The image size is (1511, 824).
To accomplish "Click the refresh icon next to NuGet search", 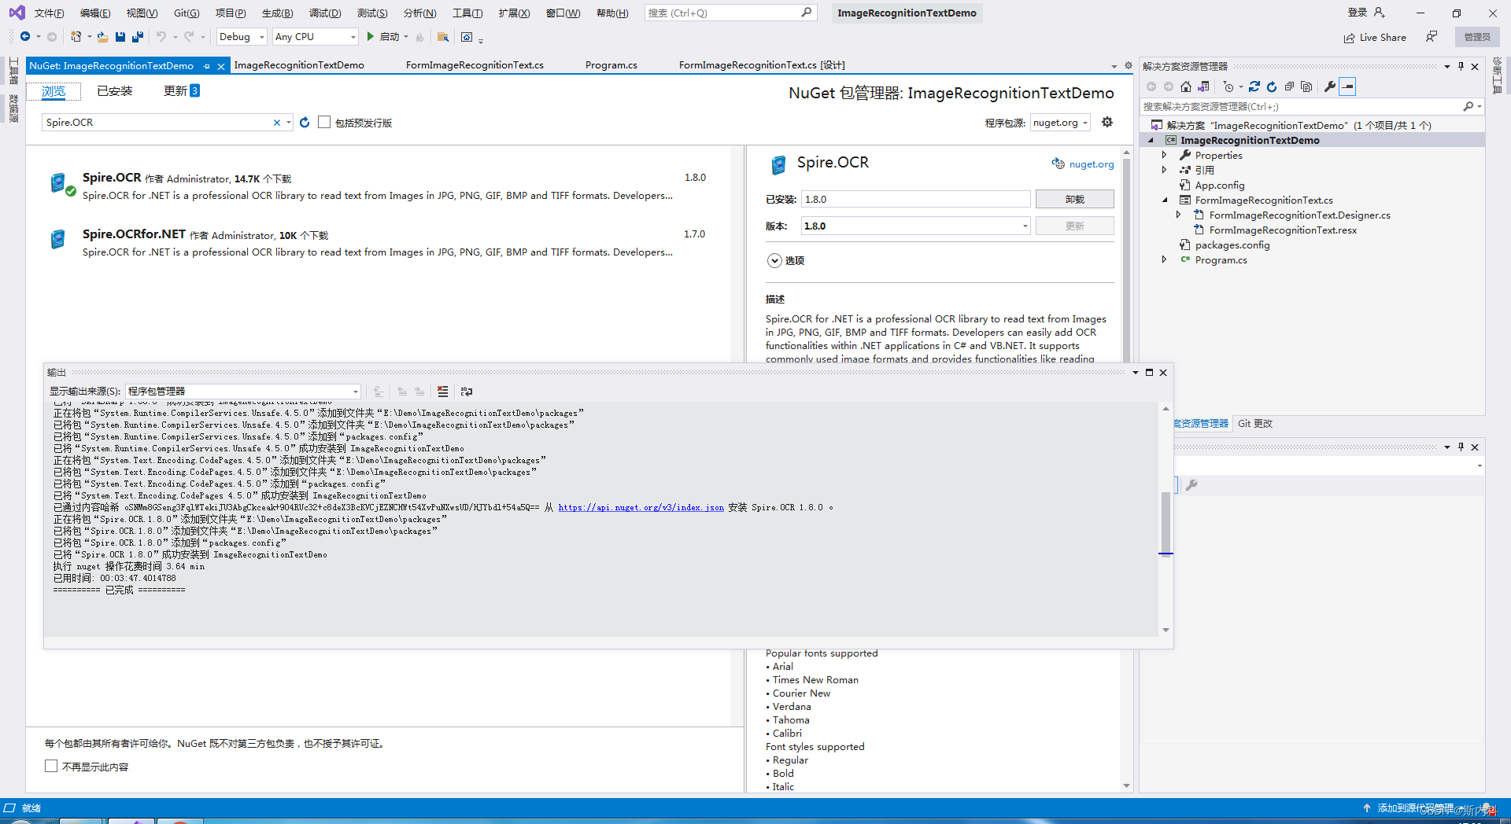I will coord(305,123).
